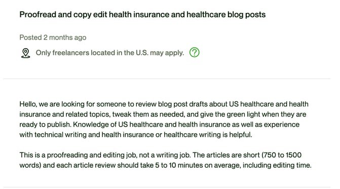Click 'Only freelancers located in the U.S. may apply' text
This screenshot has width=340, height=189.
[110, 53]
